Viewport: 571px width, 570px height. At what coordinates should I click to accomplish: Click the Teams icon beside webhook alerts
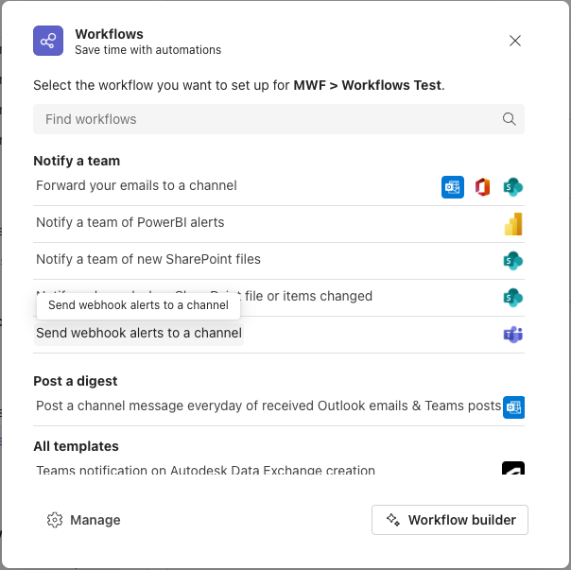513,335
